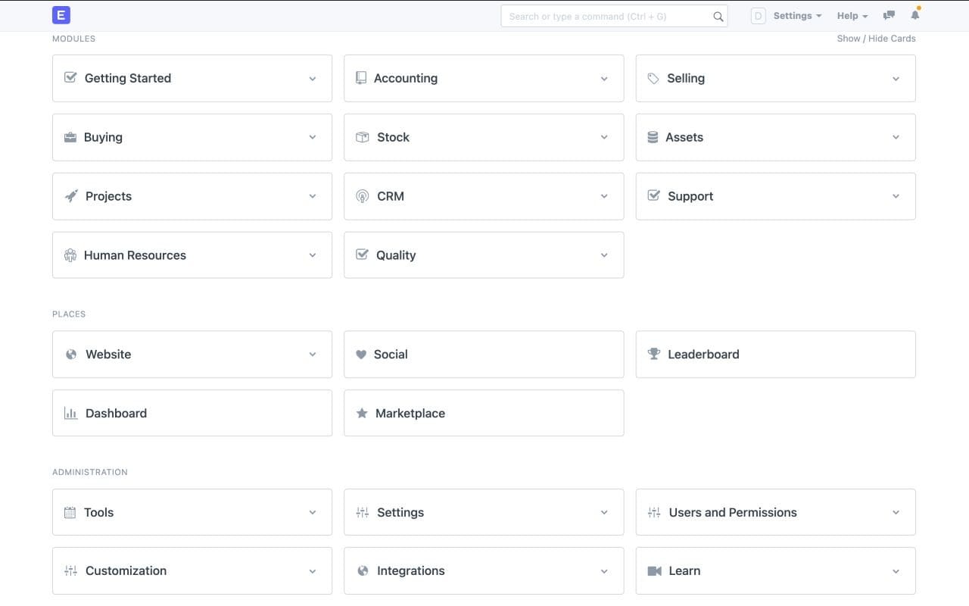This screenshot has width=969, height=606.
Task: Open the Marketplace from Places
Action: tap(410, 413)
